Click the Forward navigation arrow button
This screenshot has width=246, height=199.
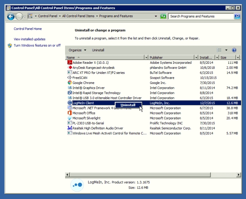19,16
